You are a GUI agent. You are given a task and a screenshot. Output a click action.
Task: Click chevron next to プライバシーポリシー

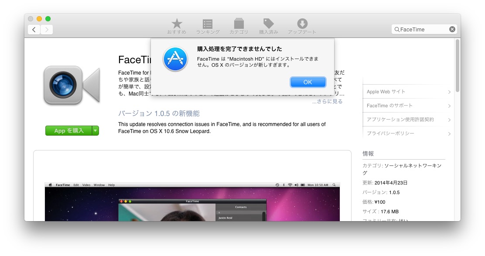pyautogui.click(x=449, y=134)
